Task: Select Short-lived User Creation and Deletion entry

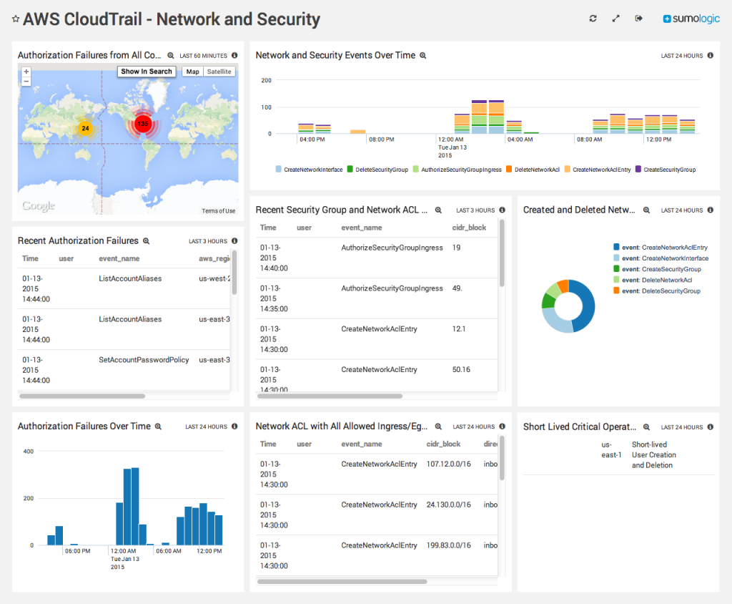Action: click(653, 455)
